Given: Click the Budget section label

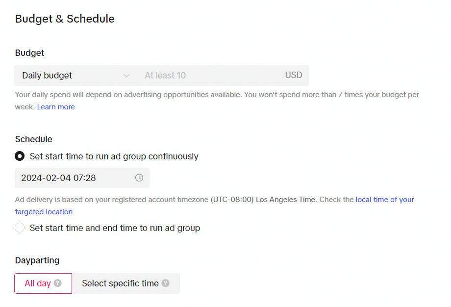Looking at the screenshot, I should coord(29,53).
